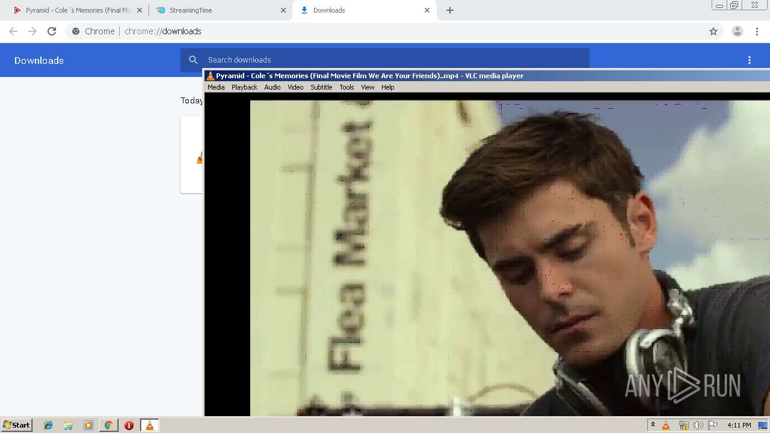This screenshot has height=433, width=770.
Task: Open the VLC View menu
Action: click(368, 87)
